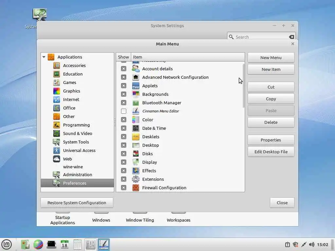Screen dimensions: 335x251
Task: Select the Display row
Action: (180, 162)
